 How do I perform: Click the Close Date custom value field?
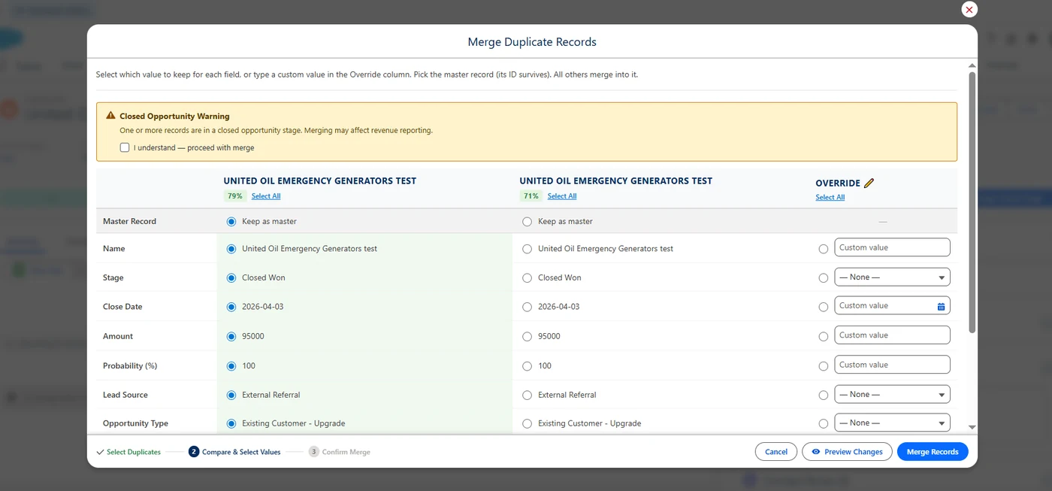(892, 306)
